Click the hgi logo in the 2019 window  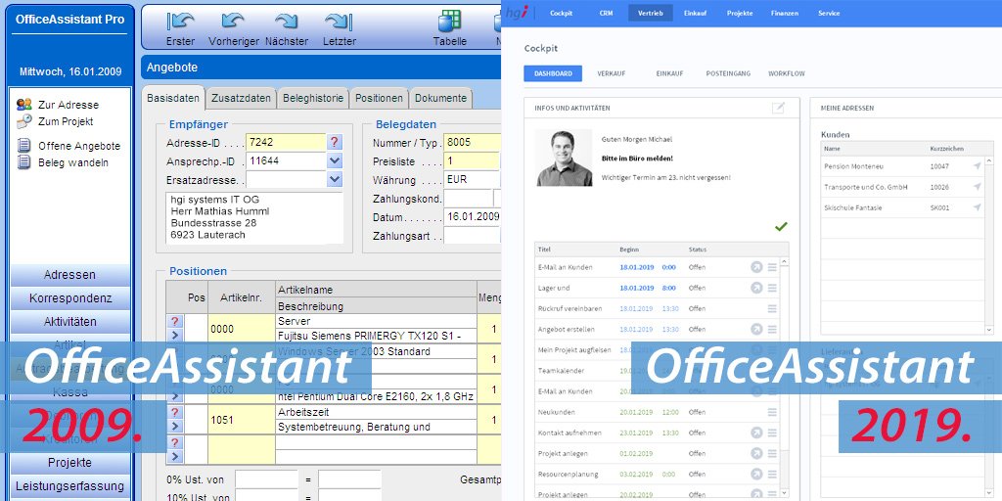(x=517, y=14)
